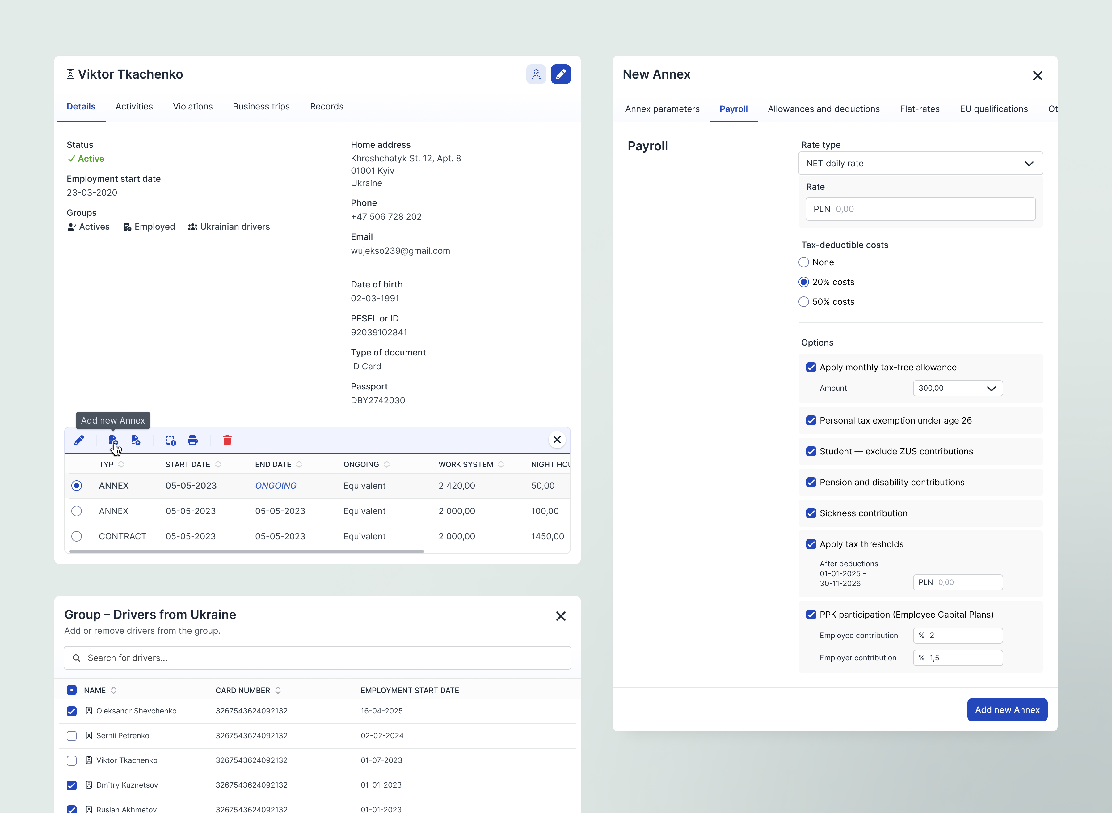Viewport: 1112px width, 813px height.
Task: Open the EU qualifications tab
Action: [x=994, y=109]
